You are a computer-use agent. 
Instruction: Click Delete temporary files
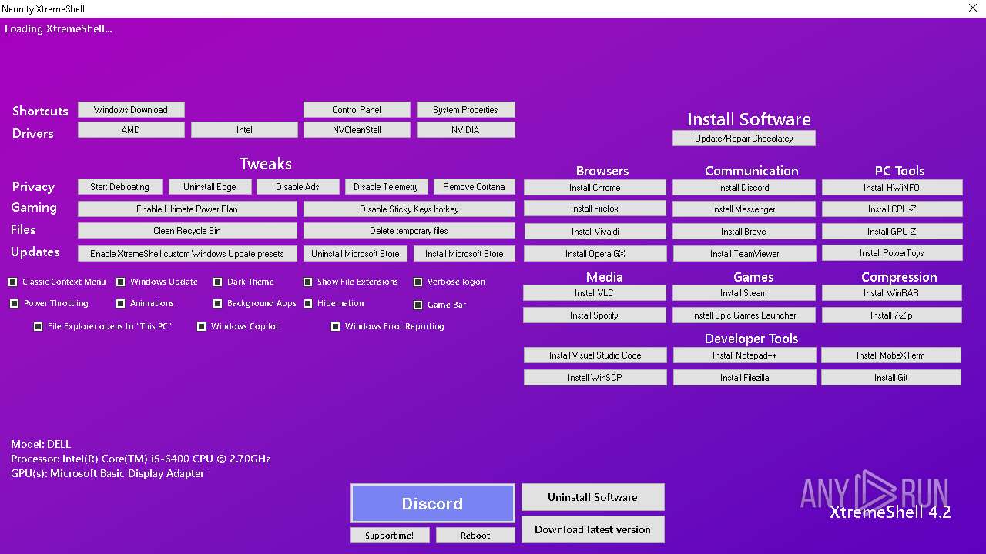click(409, 231)
